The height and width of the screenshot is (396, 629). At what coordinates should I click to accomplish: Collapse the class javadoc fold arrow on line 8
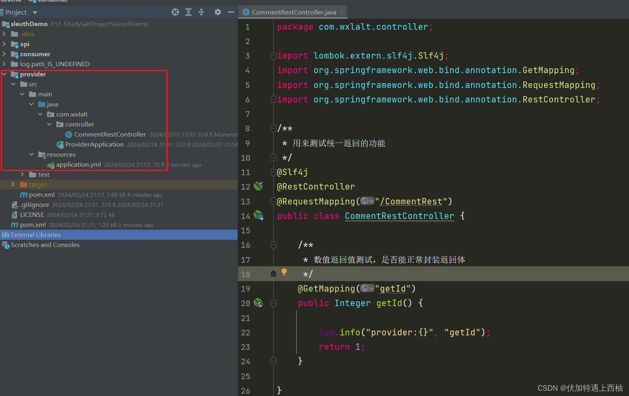coord(274,129)
